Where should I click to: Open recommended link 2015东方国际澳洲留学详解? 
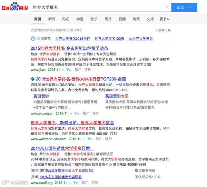coord(61,177)
